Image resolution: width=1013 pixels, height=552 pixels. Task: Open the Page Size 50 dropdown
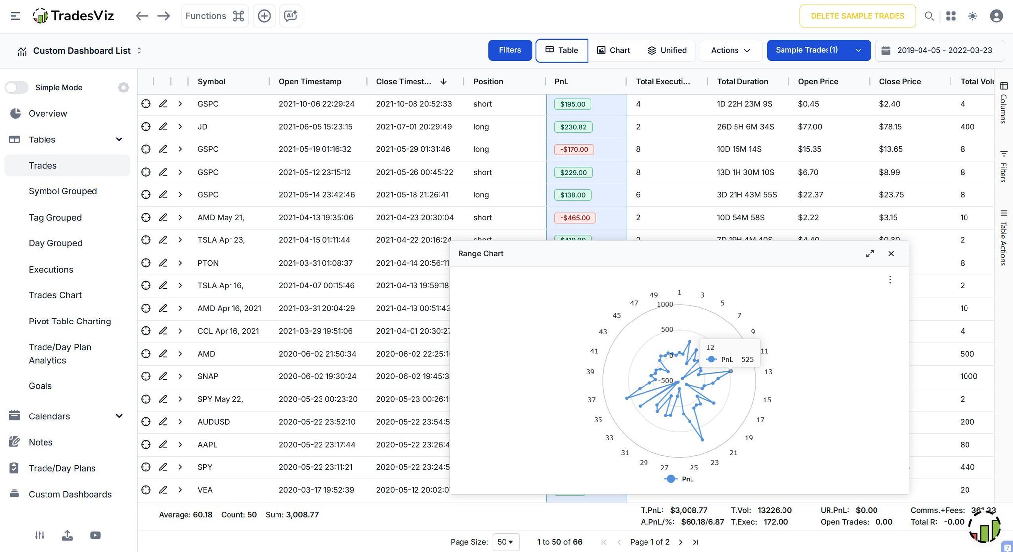coord(506,542)
